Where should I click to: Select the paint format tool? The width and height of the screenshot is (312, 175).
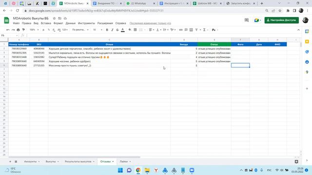pos(23,30)
